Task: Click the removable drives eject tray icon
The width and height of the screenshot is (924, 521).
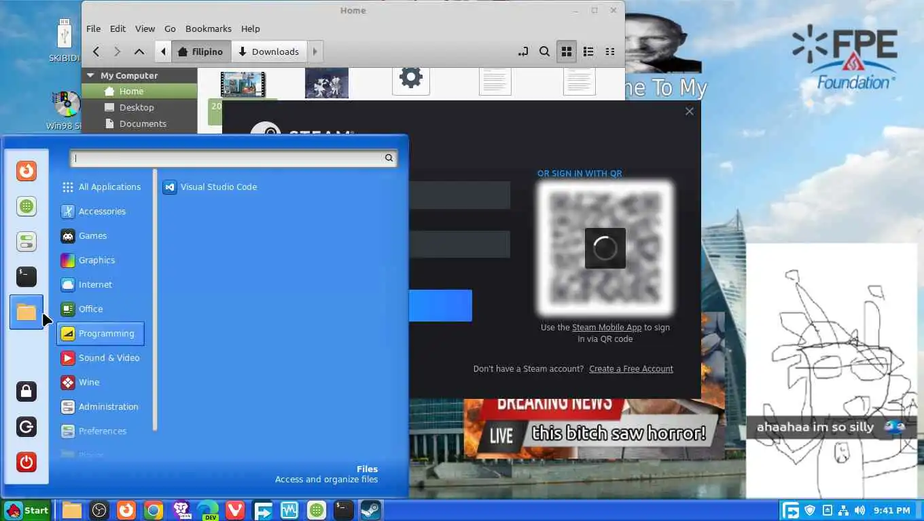Action: 827,510
